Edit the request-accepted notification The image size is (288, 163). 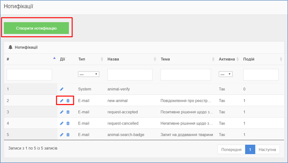(x=62, y=112)
